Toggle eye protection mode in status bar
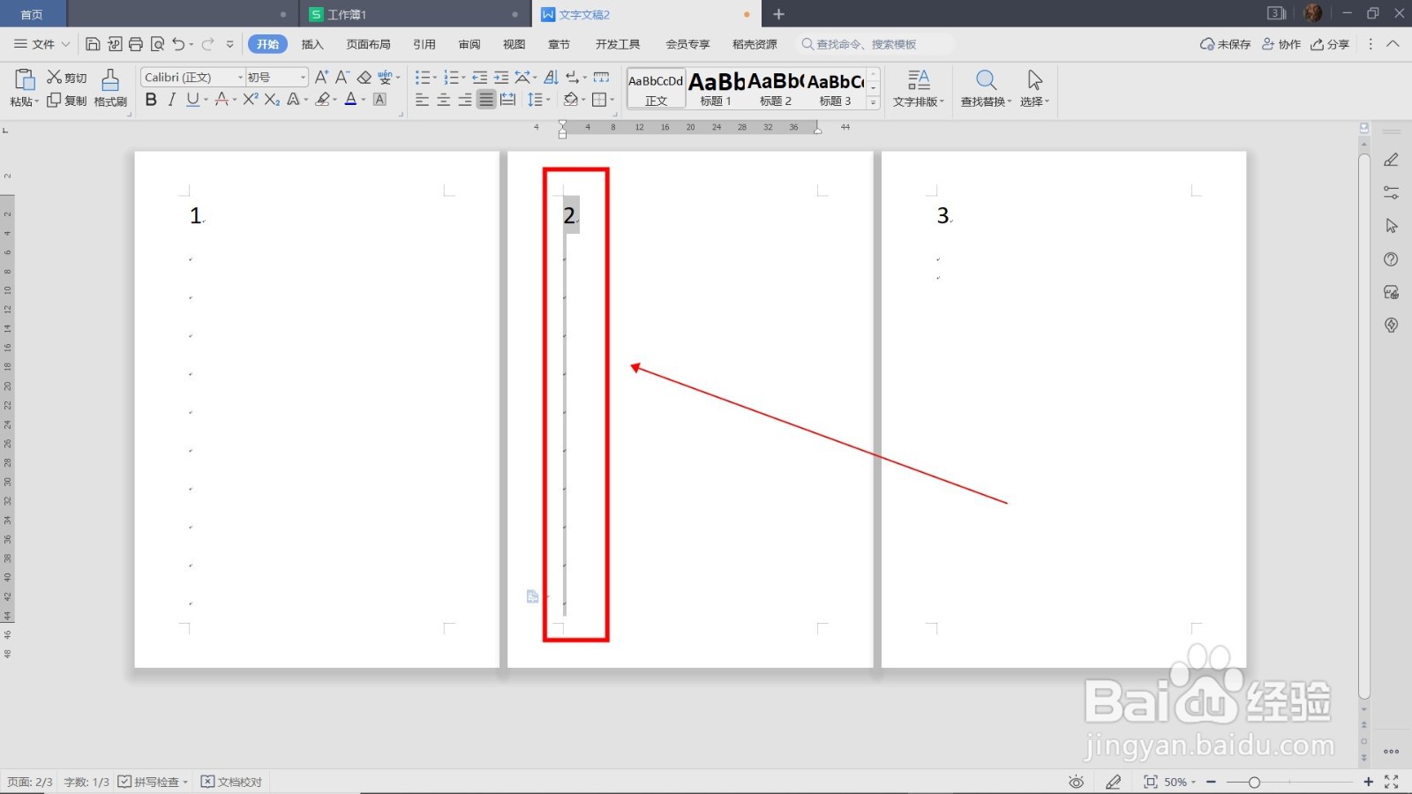The width and height of the screenshot is (1412, 794). (x=1076, y=782)
